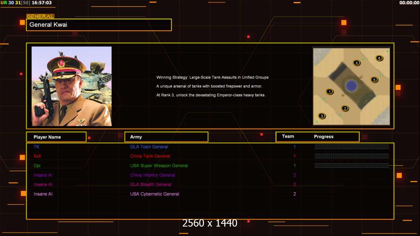Click GLA Toxin General army entry

(x=149, y=147)
